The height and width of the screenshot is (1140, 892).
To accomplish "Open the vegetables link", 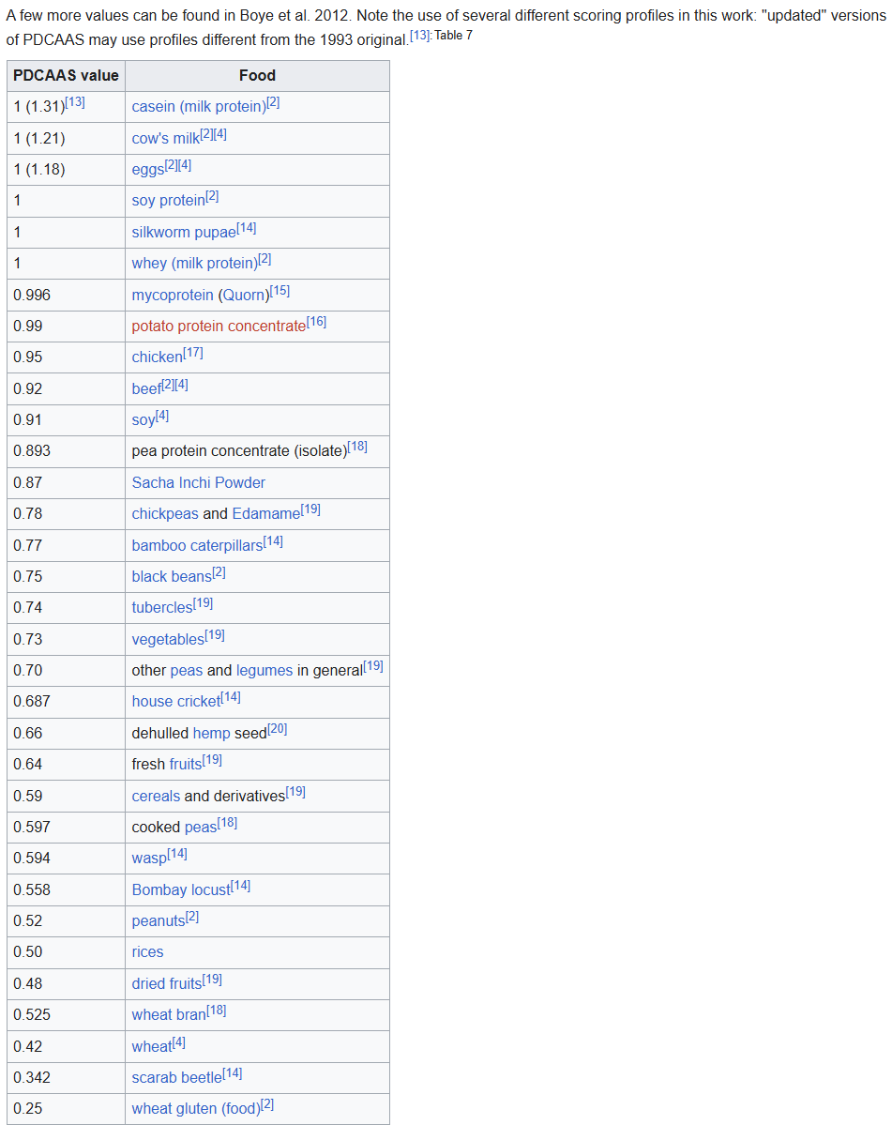I will 168,639.
